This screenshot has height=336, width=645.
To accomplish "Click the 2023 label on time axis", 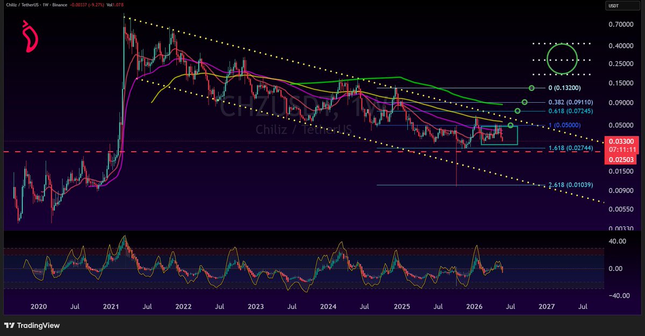I will (x=256, y=307).
